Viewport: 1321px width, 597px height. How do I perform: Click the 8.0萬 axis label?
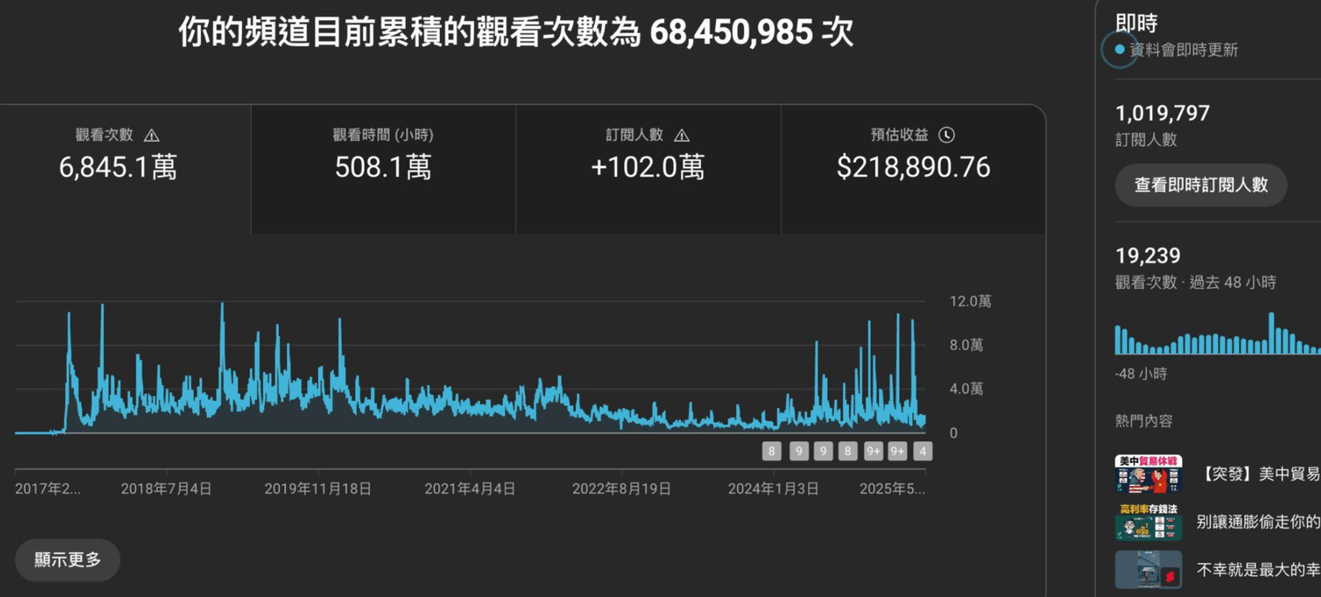coord(966,345)
